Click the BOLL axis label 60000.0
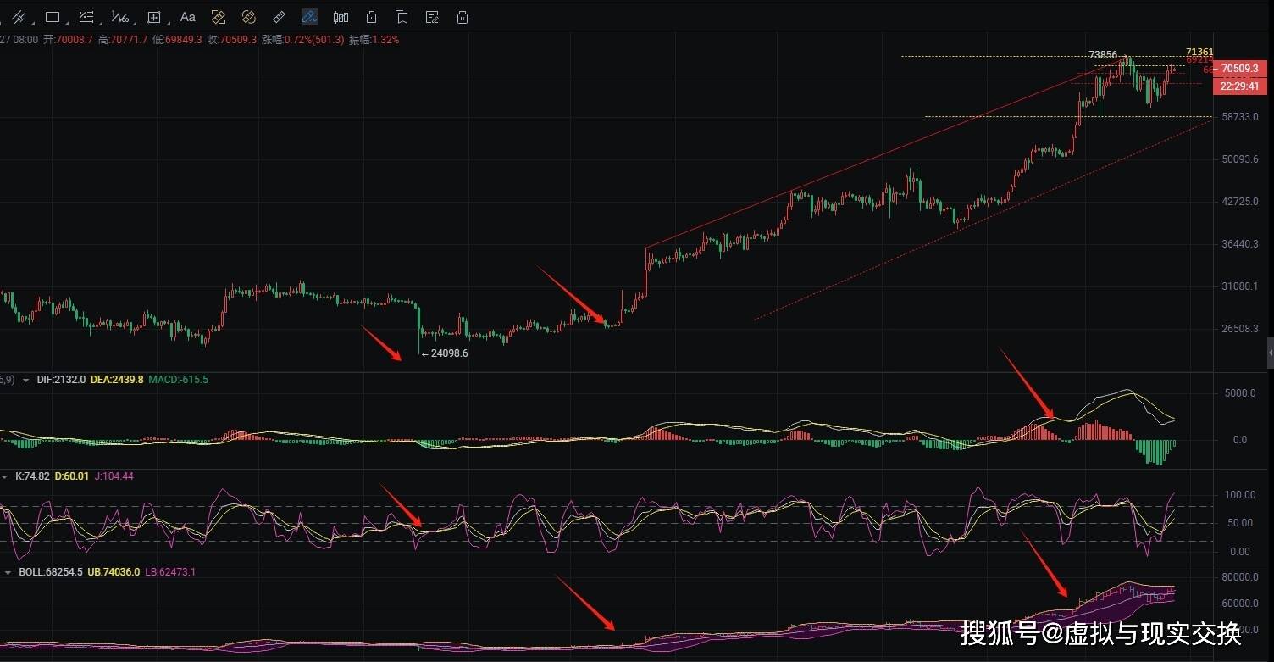 tap(1239, 604)
